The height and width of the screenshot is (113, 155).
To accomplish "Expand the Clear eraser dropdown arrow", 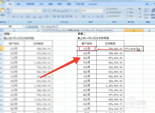I will (x=142, y=16).
